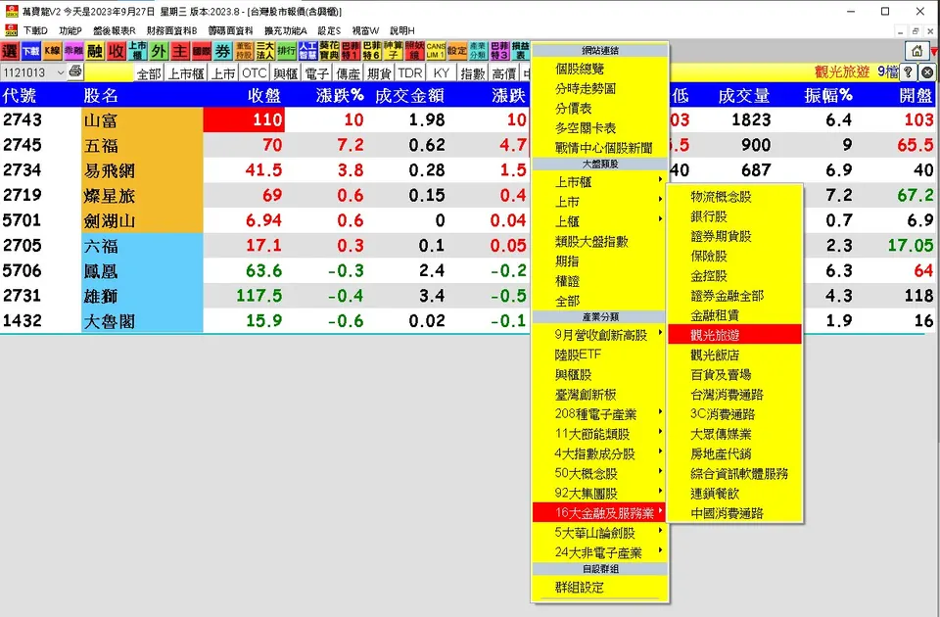Click the 券 toolbar icon
The height and width of the screenshot is (617, 940).
pos(223,52)
